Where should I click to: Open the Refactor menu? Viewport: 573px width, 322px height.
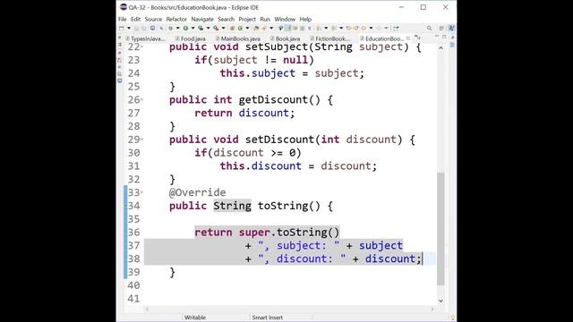[176, 19]
